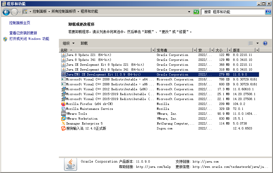Sort by the 大小 column header
The height and width of the screenshot is (173, 273).
click(221, 50)
